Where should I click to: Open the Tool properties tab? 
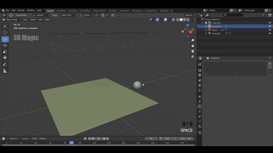tap(200, 64)
